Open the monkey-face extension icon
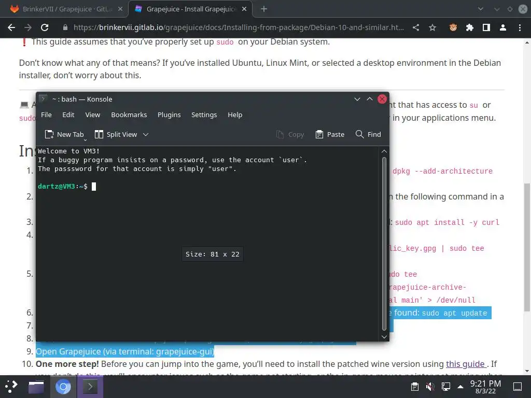This screenshot has width=531, height=398. point(453,27)
